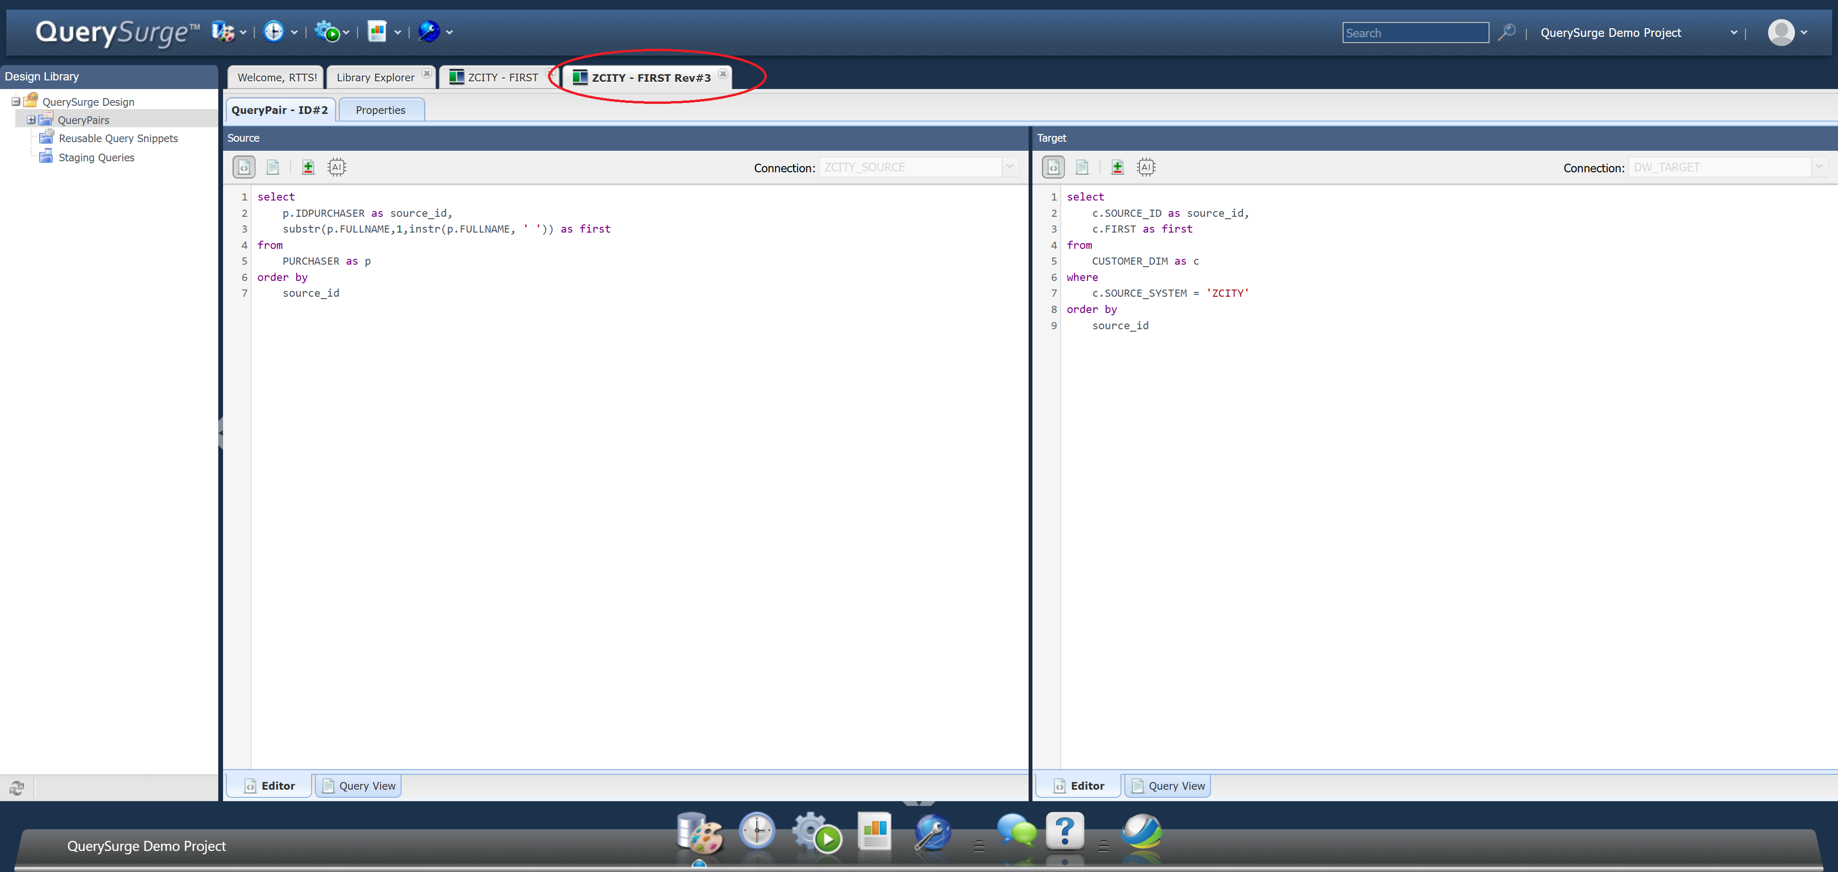Click the search magnifier icon
This screenshot has width=1838, height=872.
(1506, 32)
